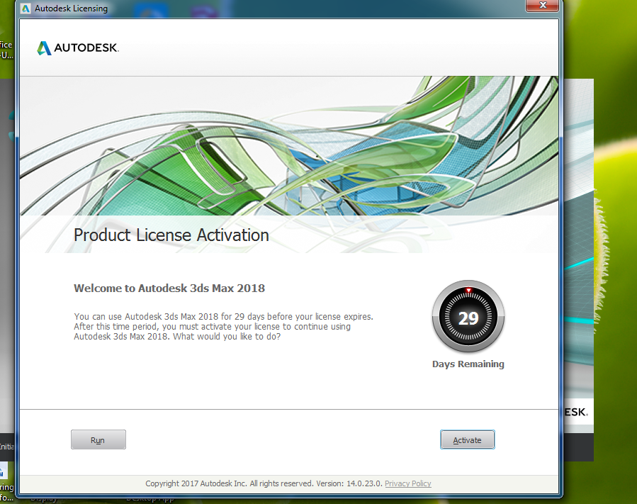Open the green desktop icon at bottom-left
This screenshot has height=504, width=637.
click(6, 471)
